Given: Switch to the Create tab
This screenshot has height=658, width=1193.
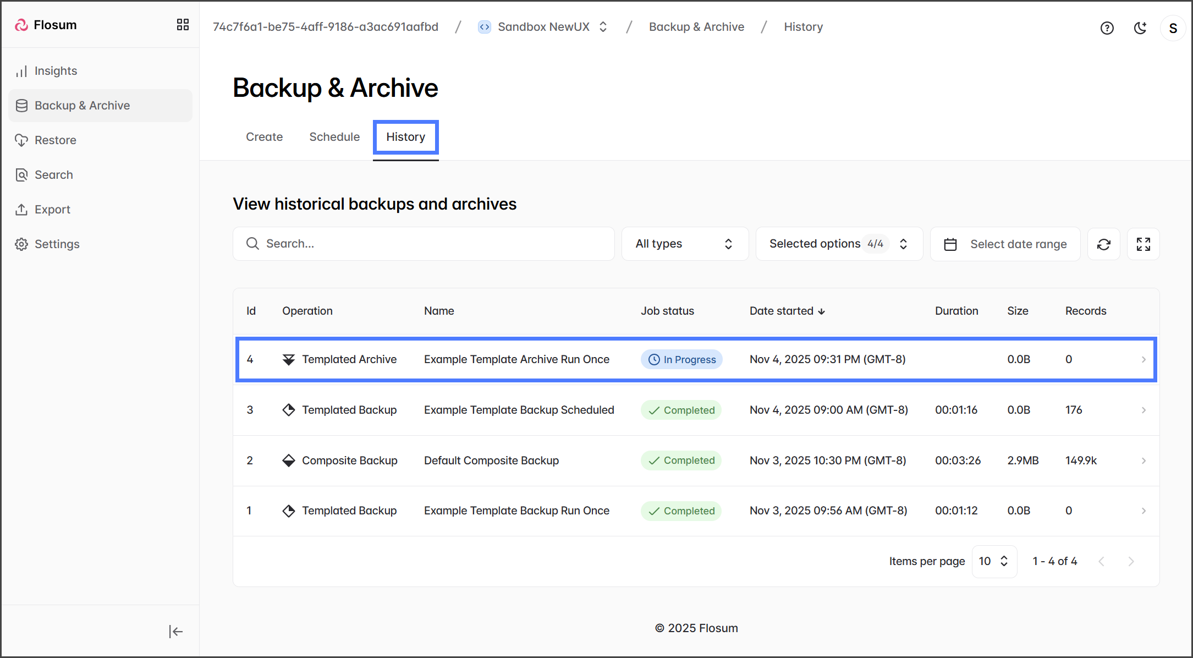Looking at the screenshot, I should tap(264, 137).
